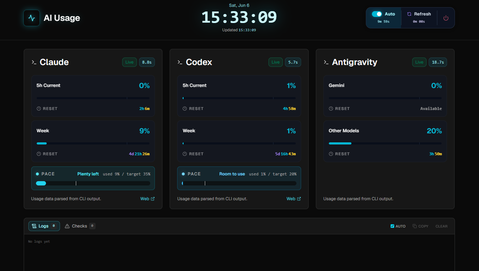Click the 5.7s latency badge
The width and height of the screenshot is (479, 271).
click(x=293, y=62)
